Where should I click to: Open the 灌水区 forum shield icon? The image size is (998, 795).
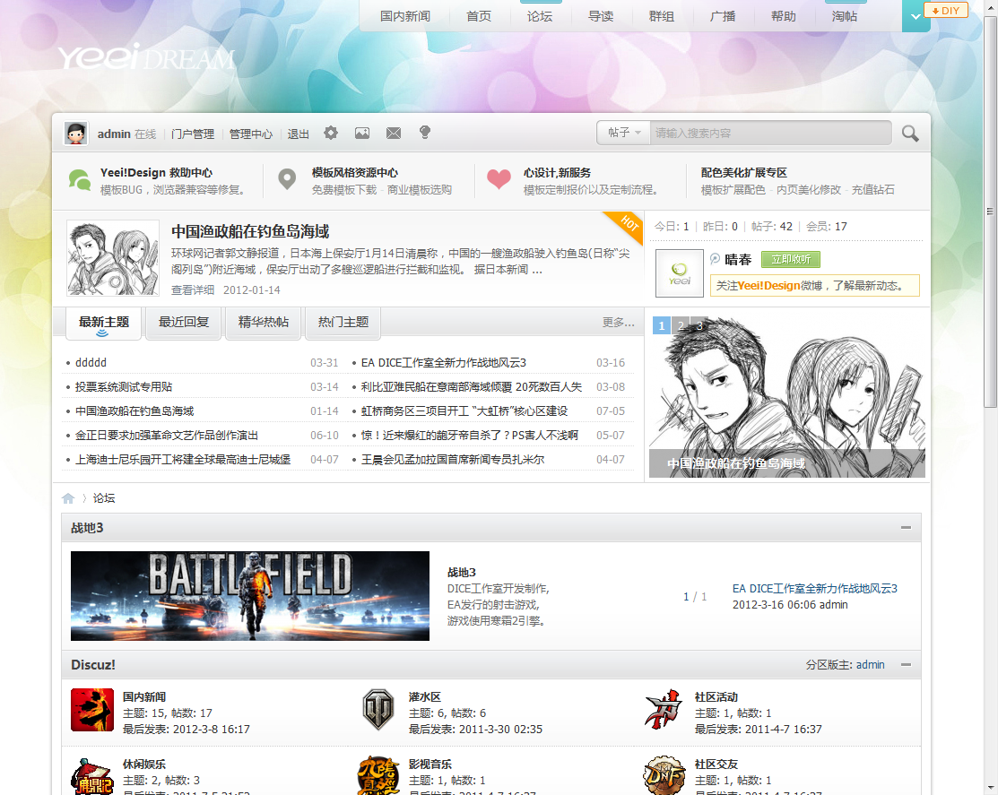click(378, 710)
